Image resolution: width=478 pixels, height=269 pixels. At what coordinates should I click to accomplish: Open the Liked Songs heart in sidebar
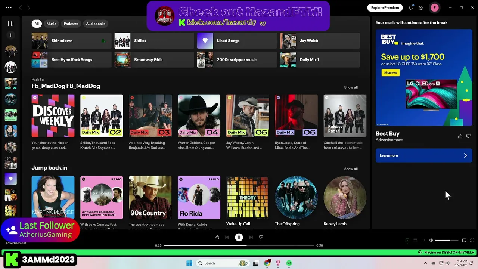[x=10, y=179]
